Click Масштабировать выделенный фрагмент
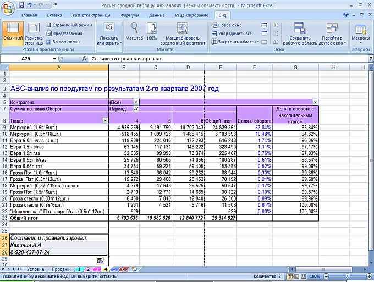This screenshot has width=374, height=282. pos(183,34)
